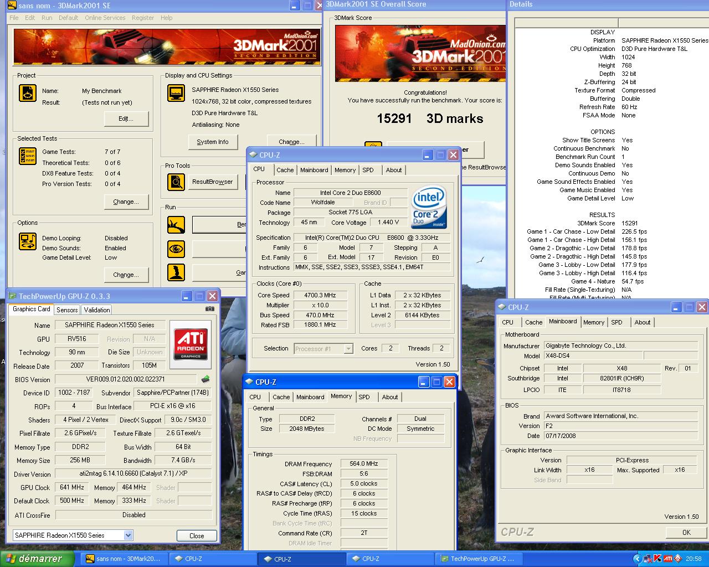Open the Edit menu in 3DMark2001
Viewport: 709px width, 567px height.
[x=30, y=18]
